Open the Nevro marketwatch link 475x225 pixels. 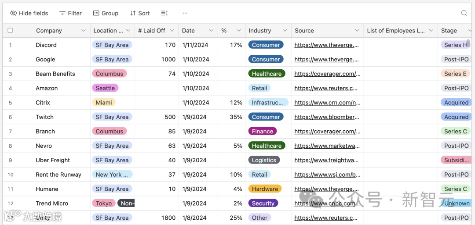click(x=327, y=146)
